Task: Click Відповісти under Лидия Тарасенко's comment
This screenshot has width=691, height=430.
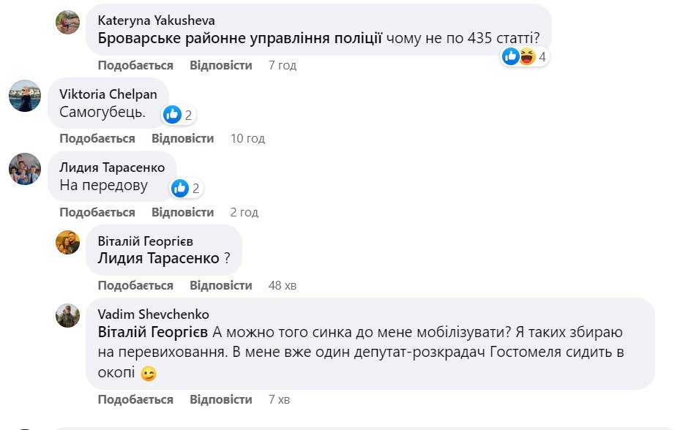Action: pyautogui.click(x=182, y=212)
